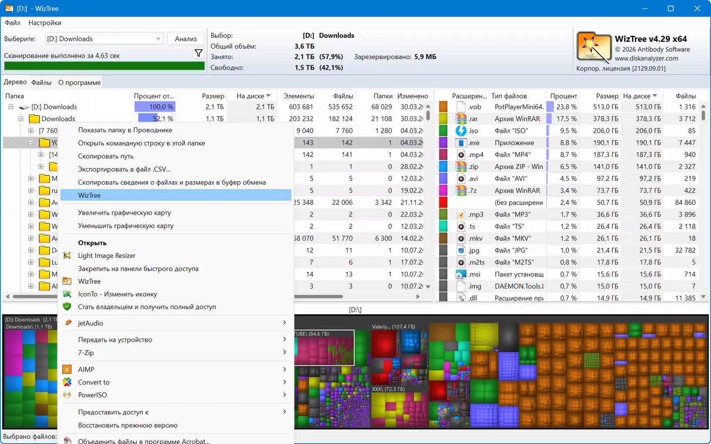Open the Настройки menu
This screenshot has width=711, height=444.
(44, 23)
